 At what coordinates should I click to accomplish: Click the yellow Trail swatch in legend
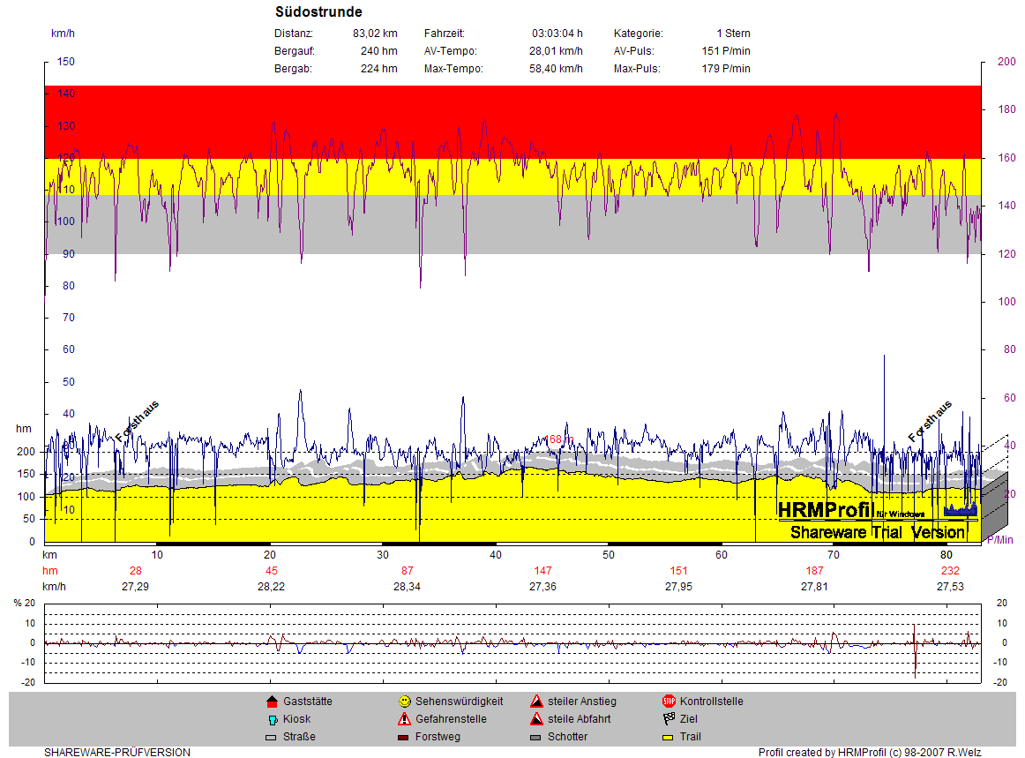click(669, 737)
